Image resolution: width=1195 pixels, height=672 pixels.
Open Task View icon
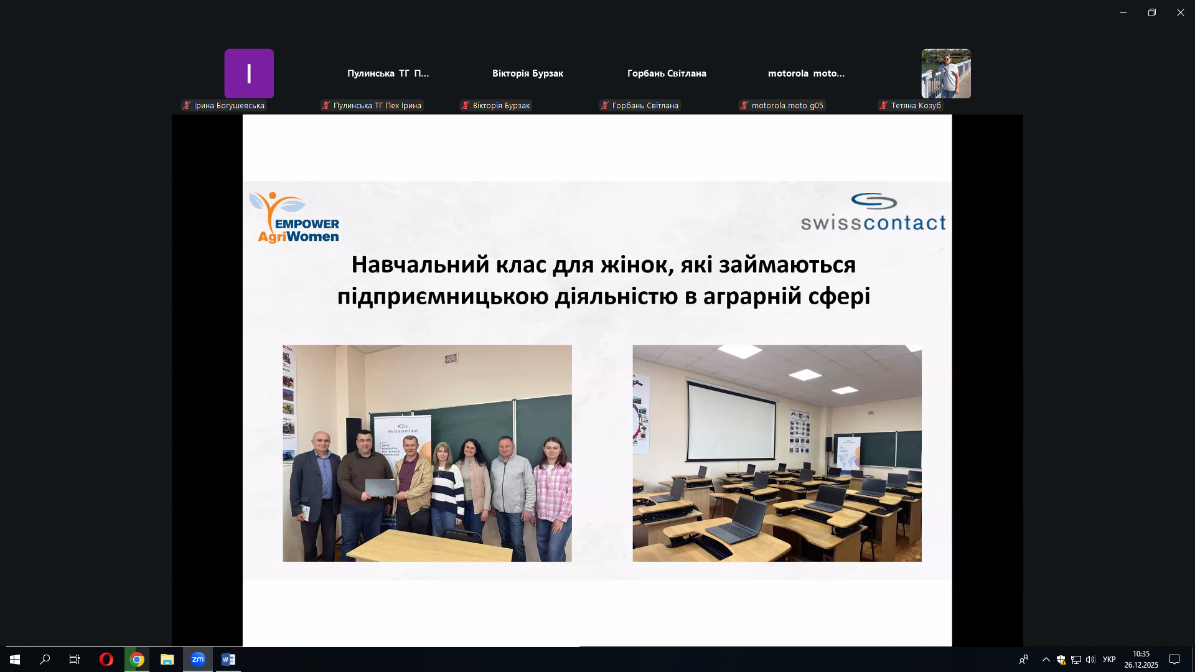[x=75, y=660]
